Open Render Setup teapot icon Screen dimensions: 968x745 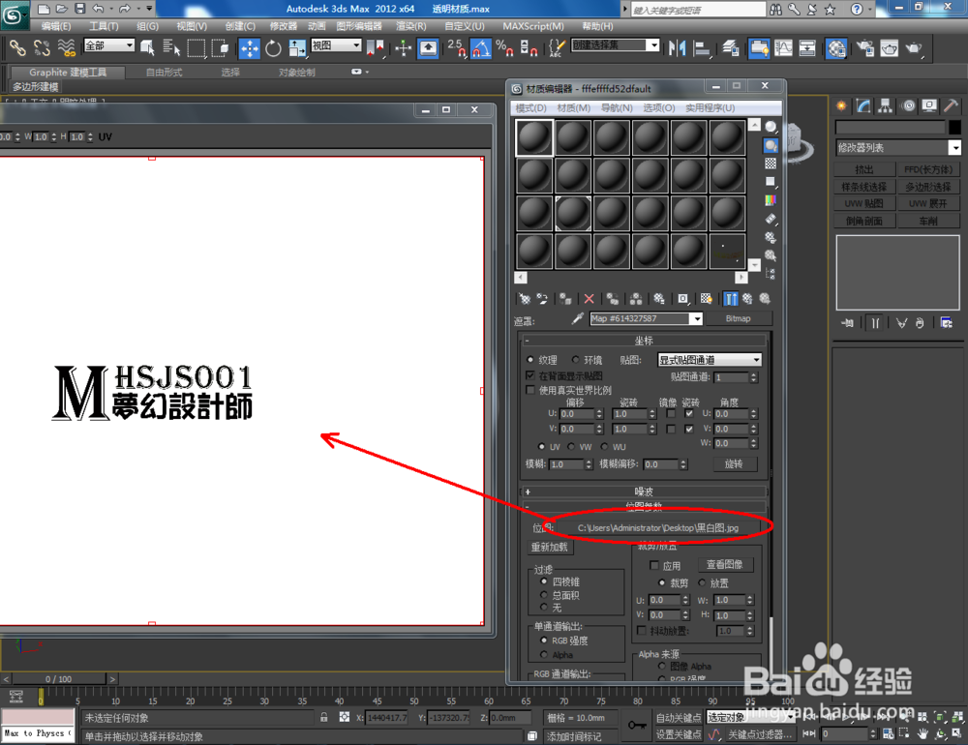point(865,48)
